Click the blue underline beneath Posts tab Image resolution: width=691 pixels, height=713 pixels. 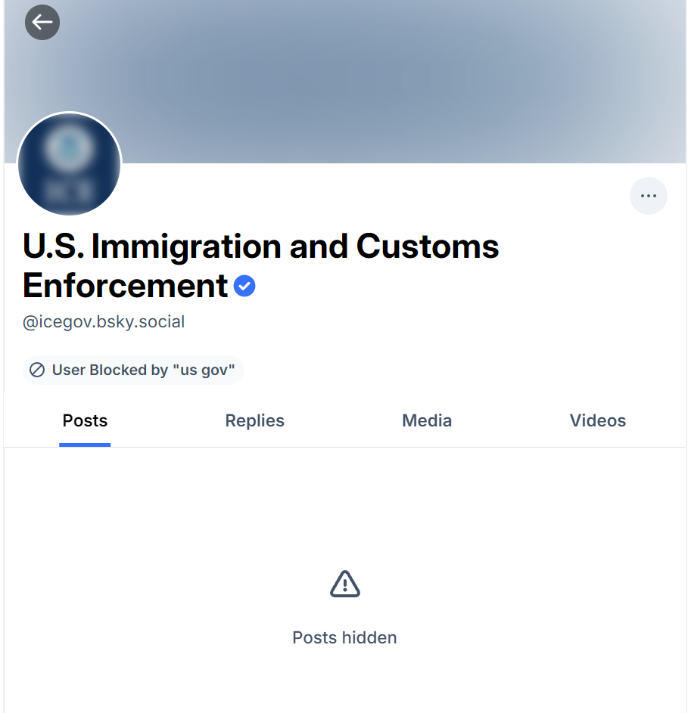pos(85,445)
